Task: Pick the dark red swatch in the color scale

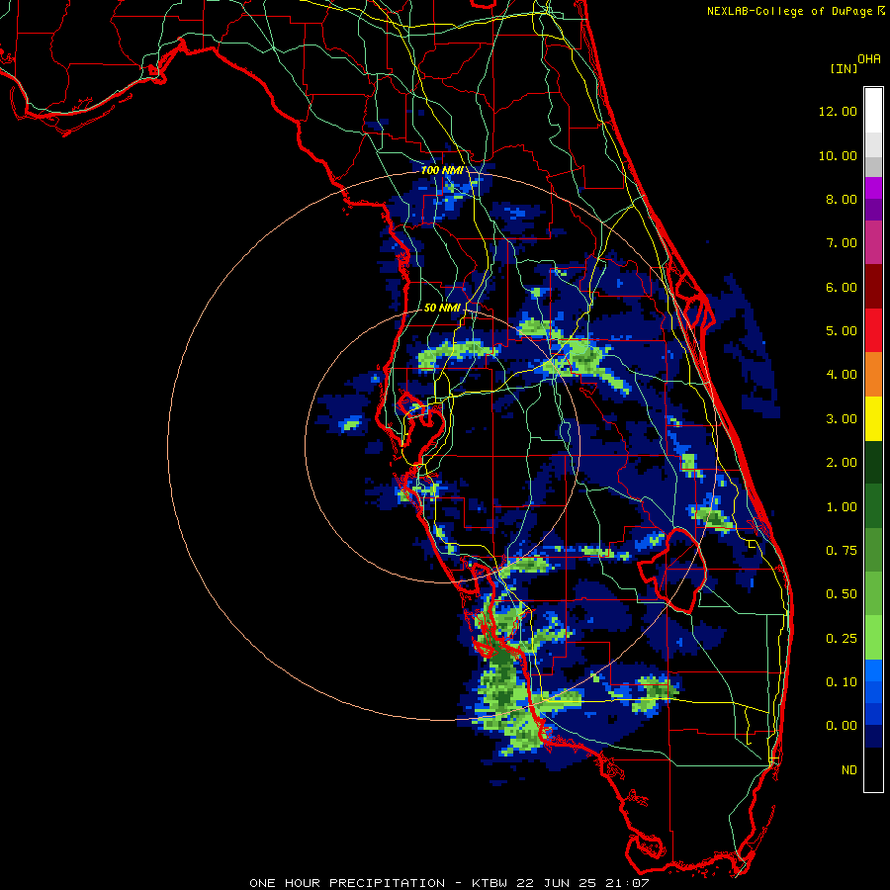Action: pyautogui.click(x=873, y=287)
